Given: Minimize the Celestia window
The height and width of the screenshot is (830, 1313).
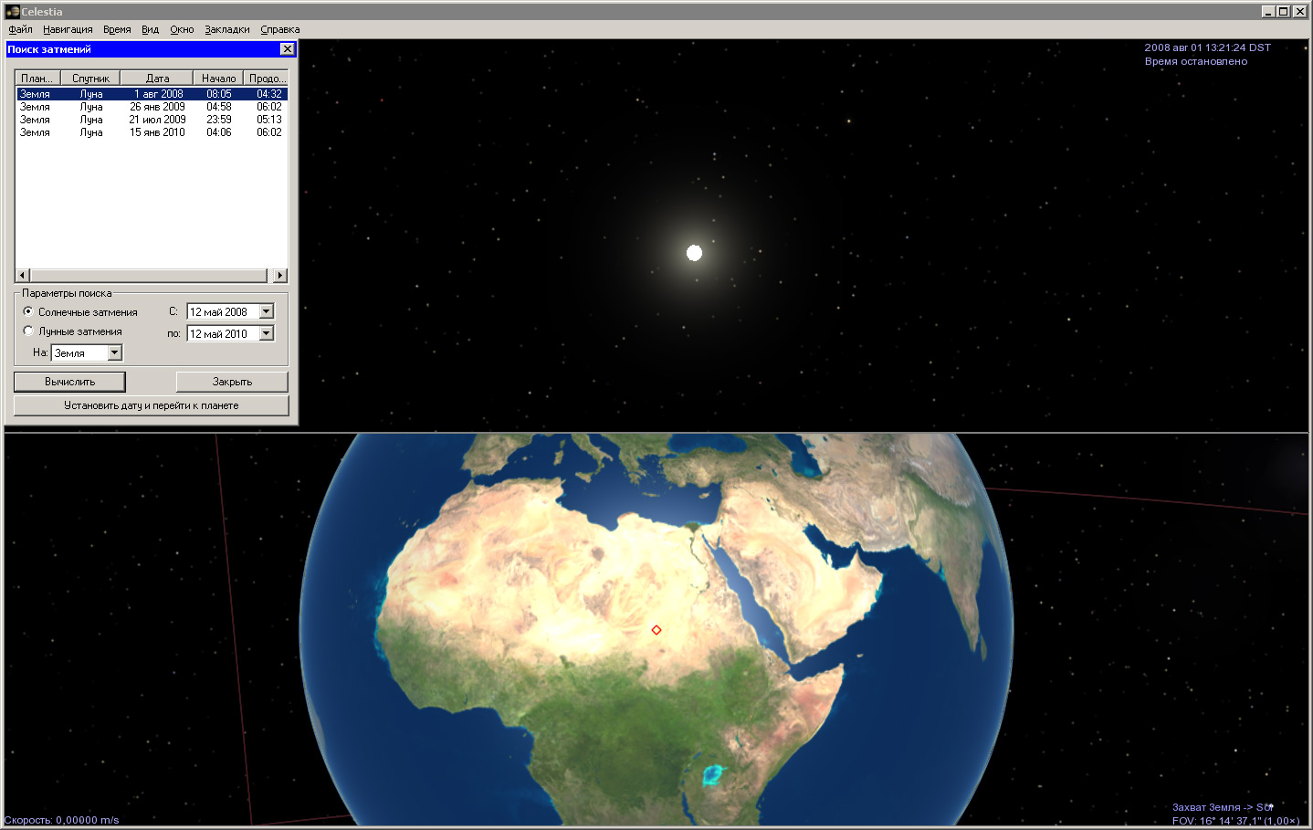Looking at the screenshot, I should pyautogui.click(x=1268, y=12).
